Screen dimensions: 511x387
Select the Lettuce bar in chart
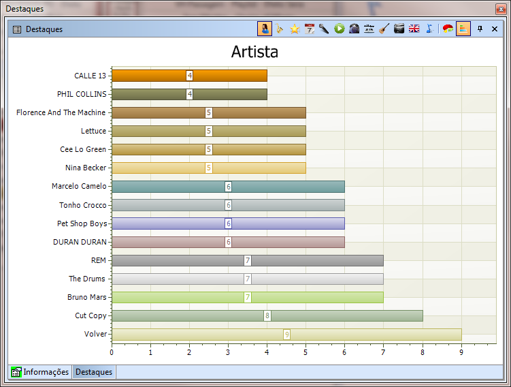209,131
